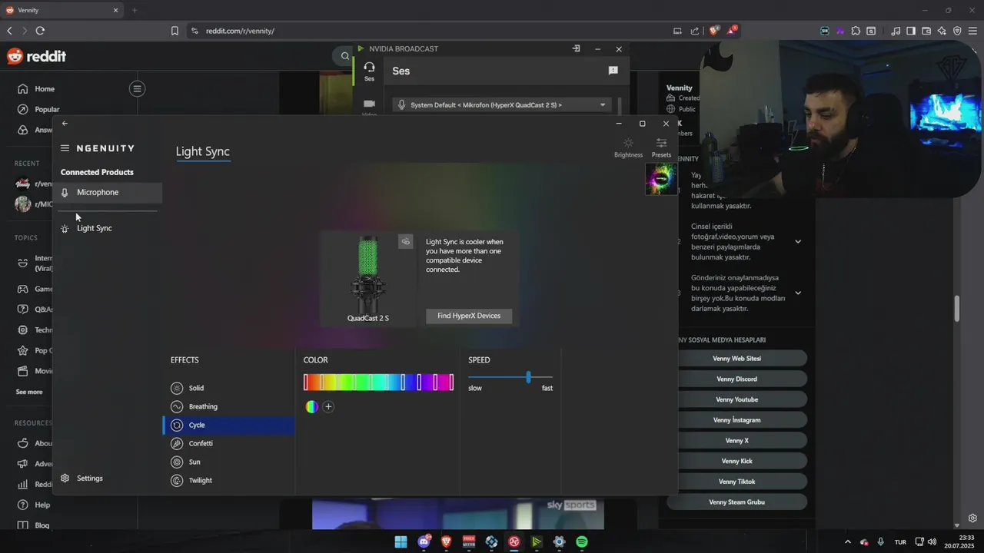Click the Reddit logo
The width and height of the screenshot is (984, 553).
[37, 56]
